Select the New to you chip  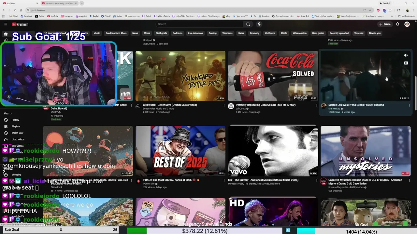point(375,33)
